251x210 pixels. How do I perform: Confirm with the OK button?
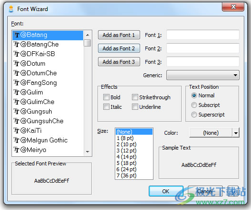166,191
